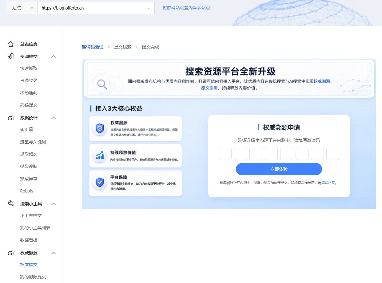This screenshot has height=283, width=382.
Task: Open 抓取频次 menu item
Action: (x=29, y=154)
